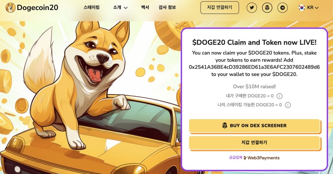Screen dimensions: 333x174
Task: Open the KR language selector chevron
Action: (317, 8)
